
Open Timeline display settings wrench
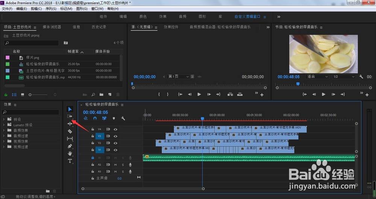point(123,118)
